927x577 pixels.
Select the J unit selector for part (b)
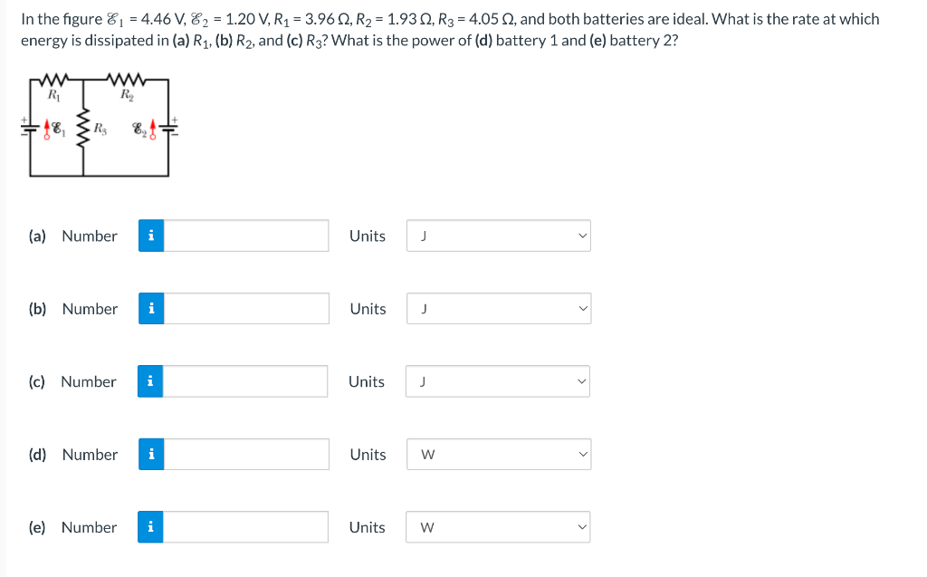coord(498,308)
